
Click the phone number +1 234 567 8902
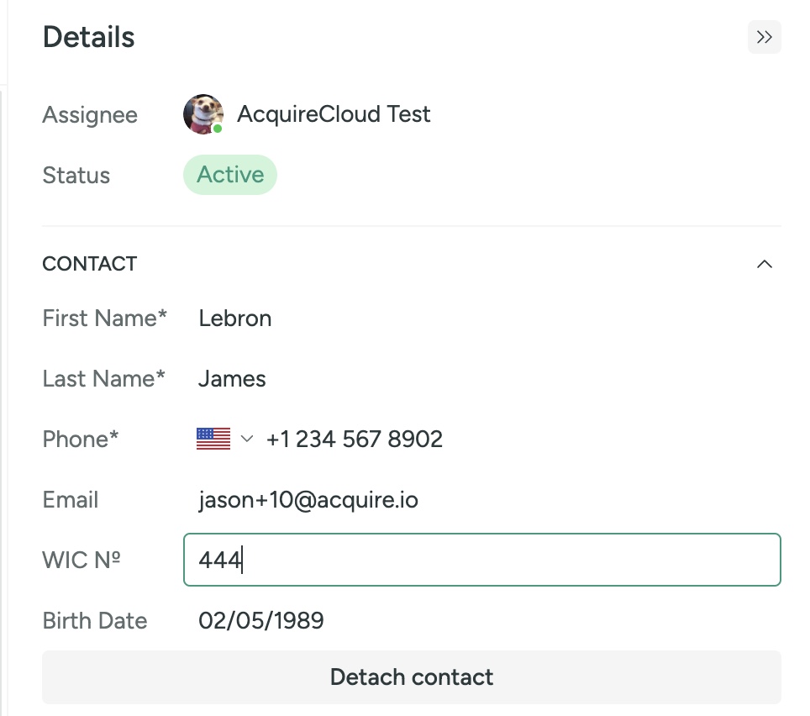click(355, 440)
